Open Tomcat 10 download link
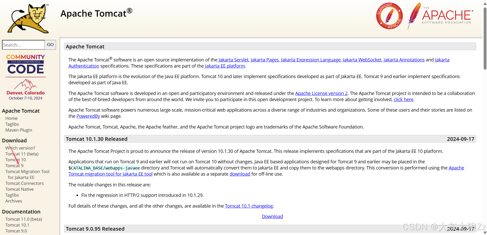487x235 pixels. 16,160
